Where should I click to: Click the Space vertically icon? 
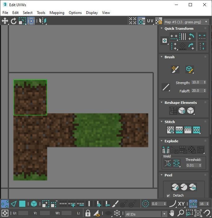click(202, 46)
